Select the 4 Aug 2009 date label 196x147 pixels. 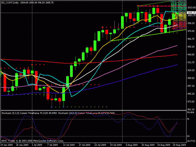132,145
